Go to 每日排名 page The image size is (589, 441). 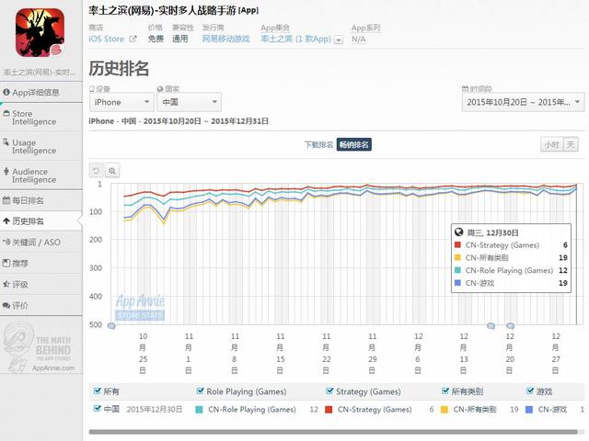(x=40, y=200)
